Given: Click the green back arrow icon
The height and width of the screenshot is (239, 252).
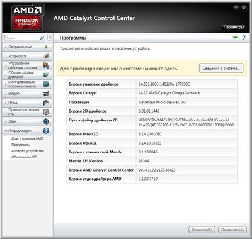Looking at the screenshot, I should (235, 38).
